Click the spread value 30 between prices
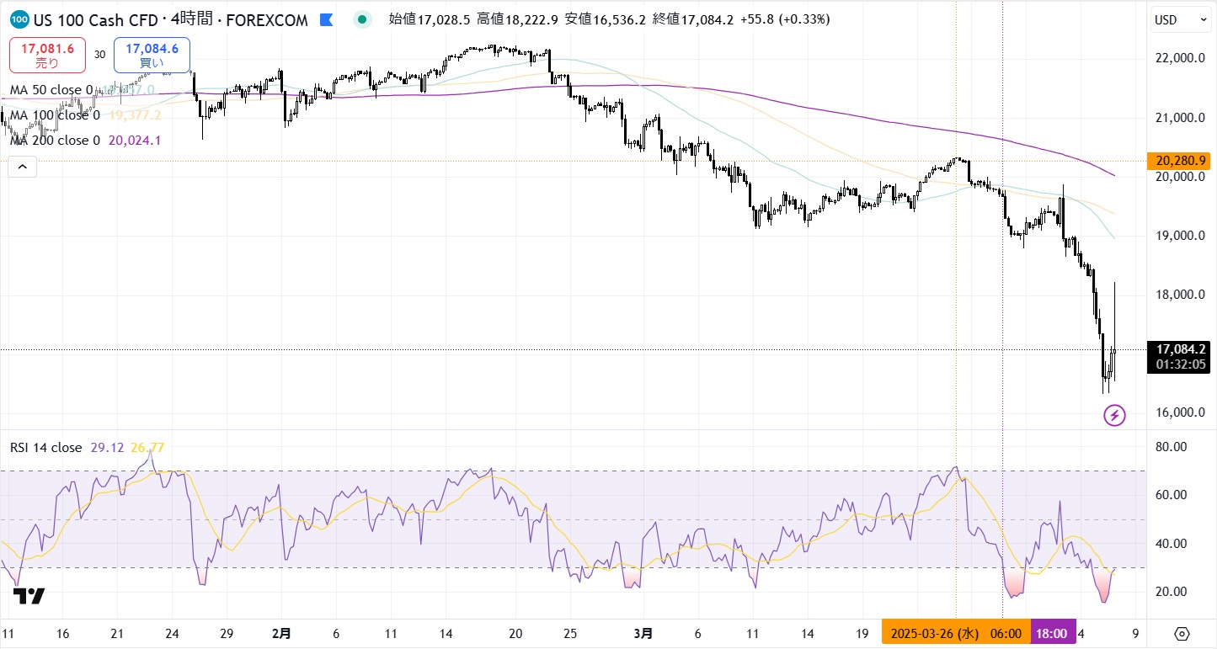This screenshot has height=649, width=1217. point(99,55)
